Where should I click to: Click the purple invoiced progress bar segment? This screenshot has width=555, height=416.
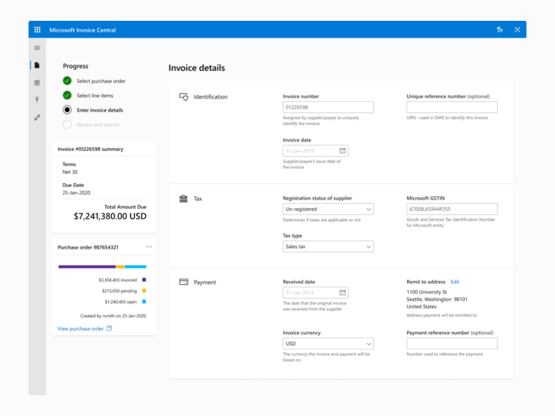[87, 267]
